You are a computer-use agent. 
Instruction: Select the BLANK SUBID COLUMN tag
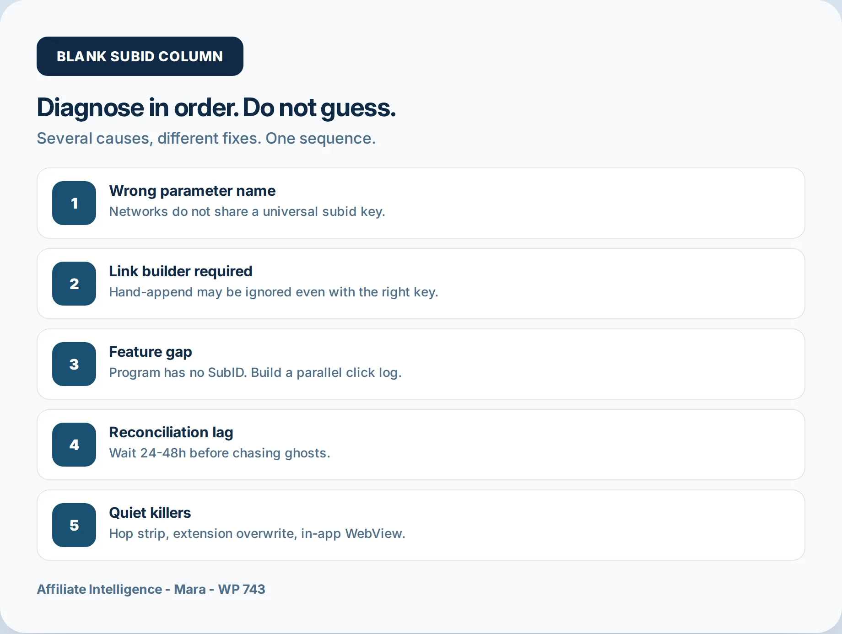[x=140, y=56]
